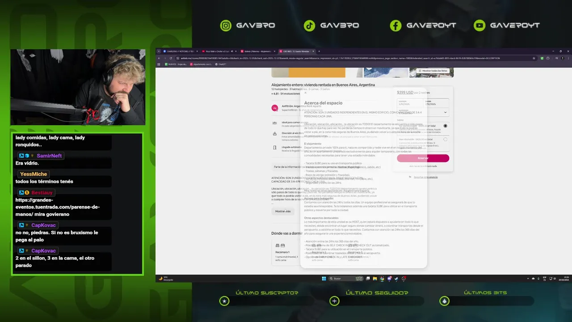Click the Último Suscriptor star icon
Viewport: 572px width, 322px height.
coord(224,301)
